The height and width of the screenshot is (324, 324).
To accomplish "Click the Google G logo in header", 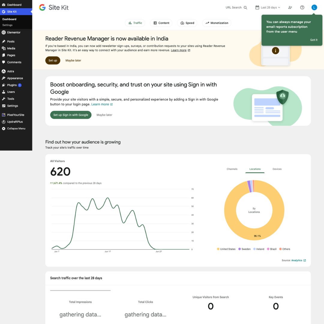I will click(x=42, y=7).
